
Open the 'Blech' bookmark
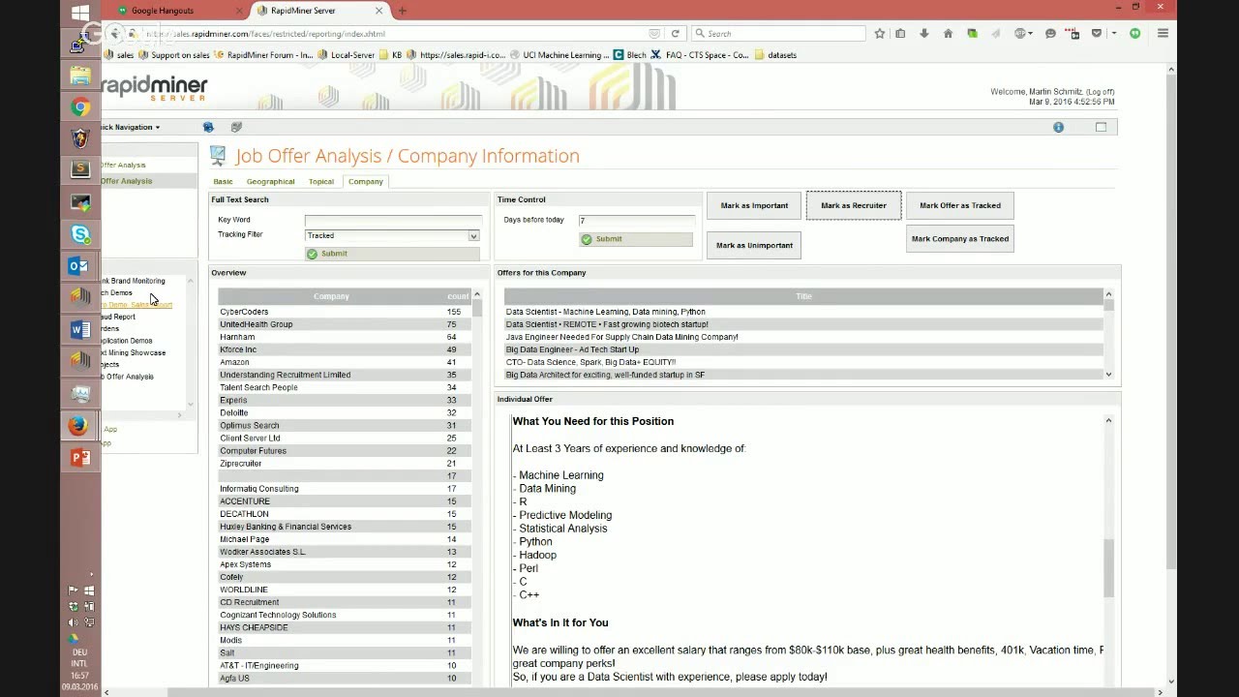pyautogui.click(x=629, y=55)
